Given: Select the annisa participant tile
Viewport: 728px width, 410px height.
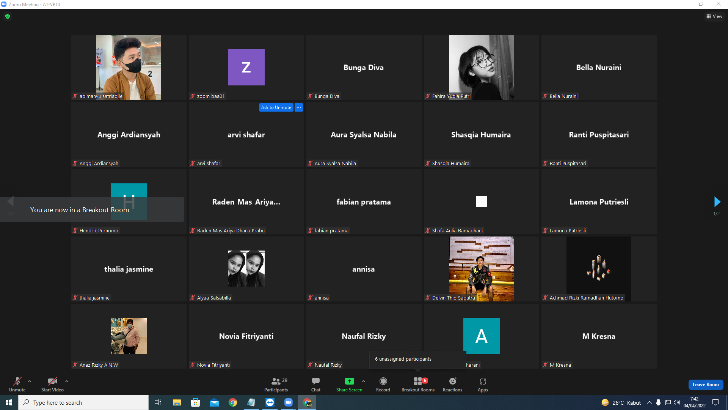Looking at the screenshot, I should point(364,269).
